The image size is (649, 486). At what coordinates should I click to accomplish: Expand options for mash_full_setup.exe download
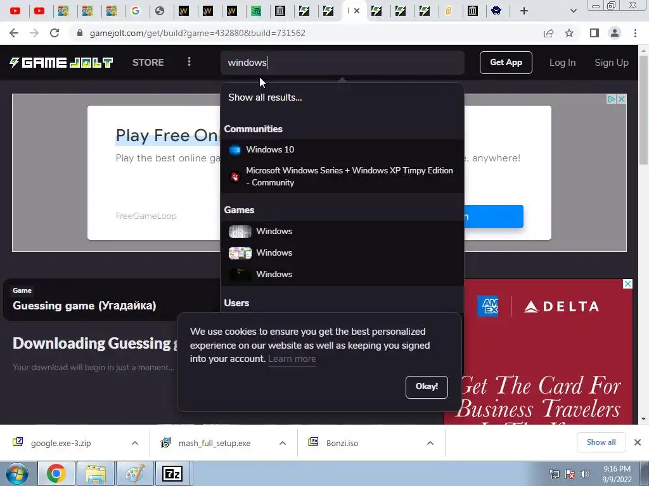pos(283,443)
